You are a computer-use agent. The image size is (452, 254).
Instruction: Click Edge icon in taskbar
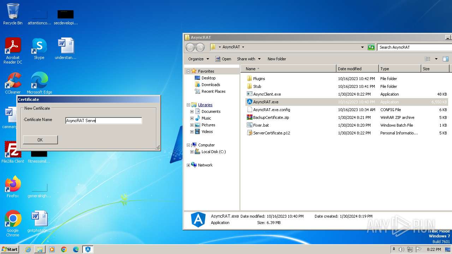coord(76,249)
